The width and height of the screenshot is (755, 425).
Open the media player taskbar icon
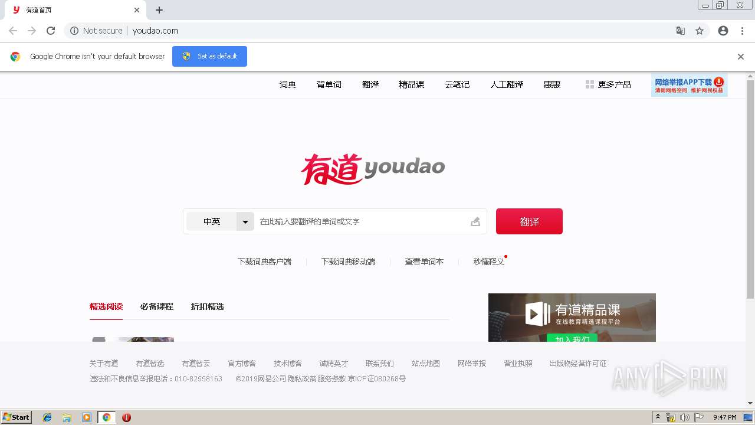point(87,417)
